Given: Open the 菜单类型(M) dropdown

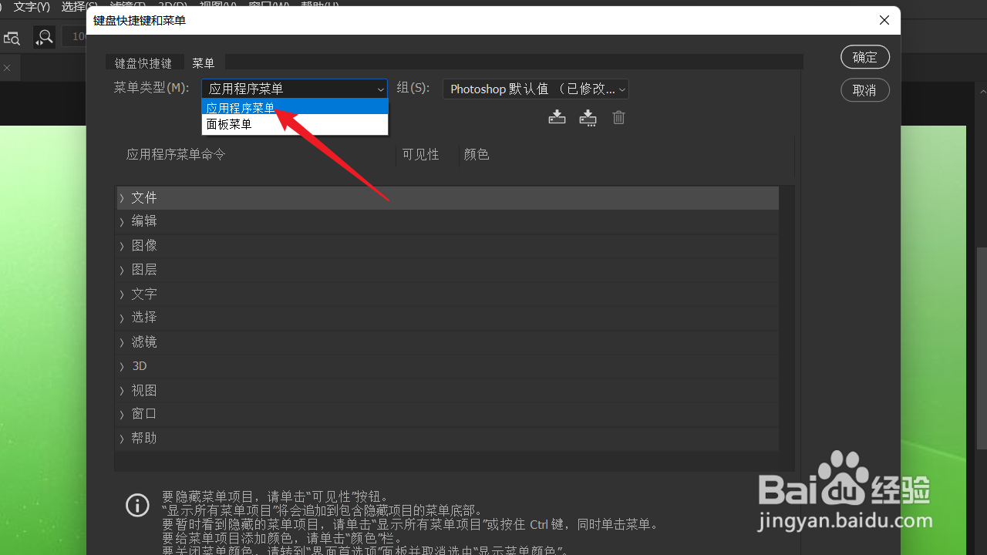Looking at the screenshot, I should click(x=379, y=89).
